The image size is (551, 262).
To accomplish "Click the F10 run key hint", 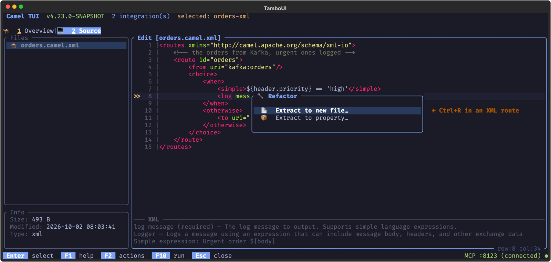I will (x=168, y=256).
